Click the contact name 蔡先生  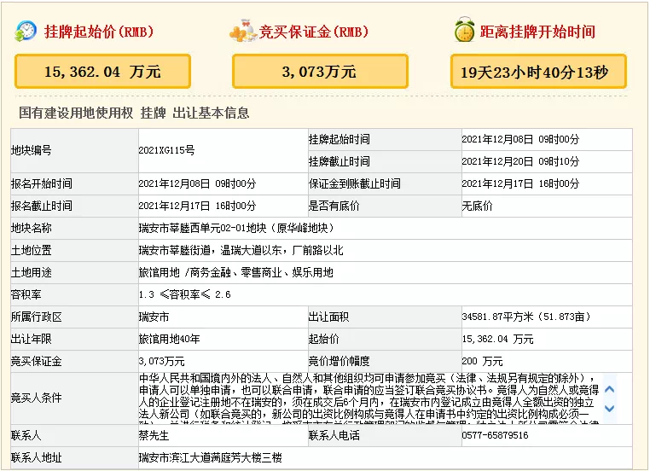154,435
